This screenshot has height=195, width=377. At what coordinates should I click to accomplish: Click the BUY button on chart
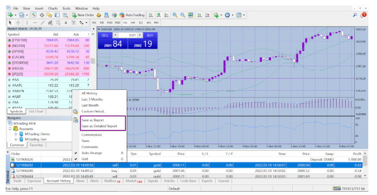pos(150,35)
